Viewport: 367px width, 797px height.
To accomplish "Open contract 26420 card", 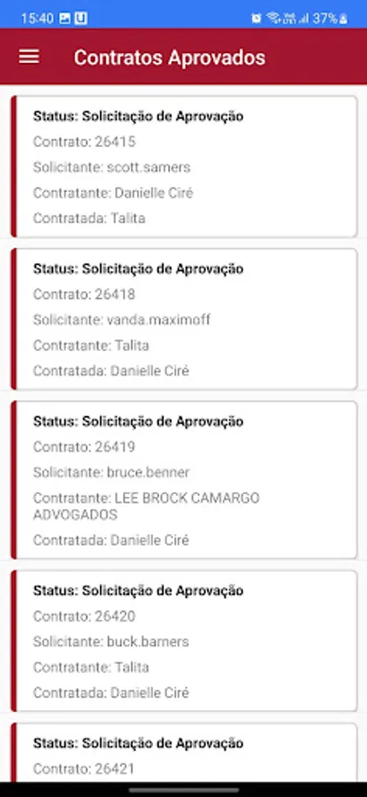I will 184,640.
